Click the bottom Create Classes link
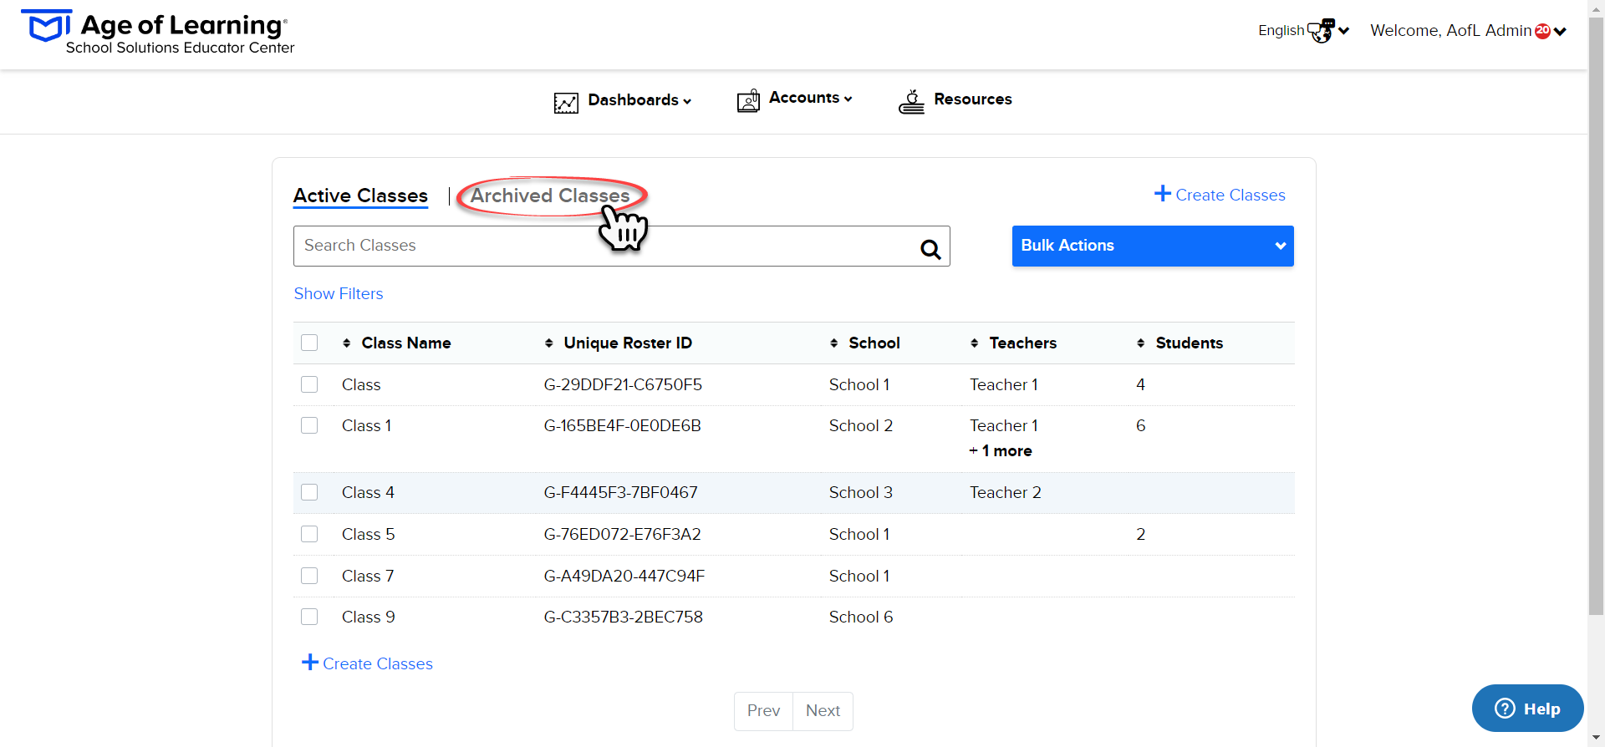This screenshot has height=747, width=1605. pos(378,663)
